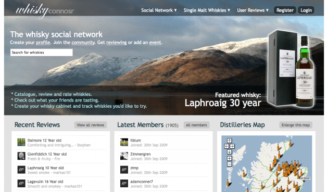This screenshot has width=328, height=192.
Task: Open featured whisky Laphroaig 30 year
Action: (223, 103)
